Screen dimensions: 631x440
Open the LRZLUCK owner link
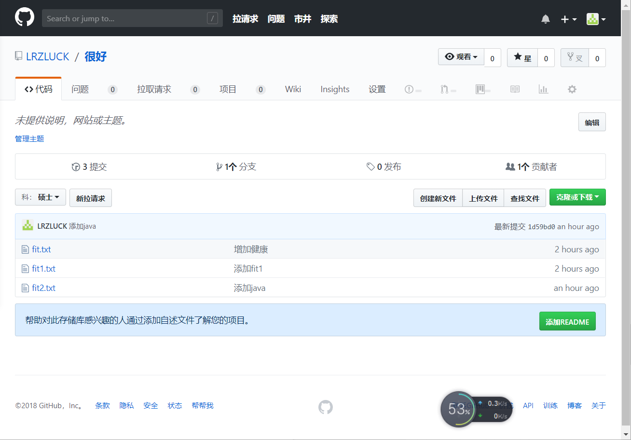coord(48,56)
